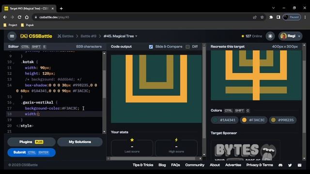Click the right panel scroll up arrow

tap(304, 45)
